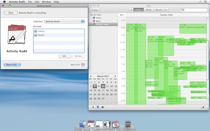The image size is (210, 131).
Task: Open the Trash in the Dock
Action: [128, 124]
